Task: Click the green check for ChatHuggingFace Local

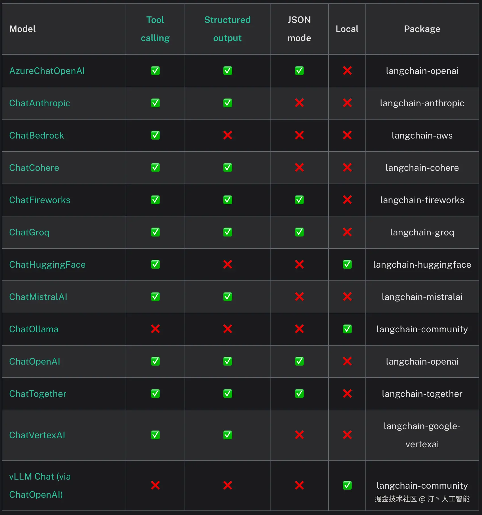Action: [347, 265]
